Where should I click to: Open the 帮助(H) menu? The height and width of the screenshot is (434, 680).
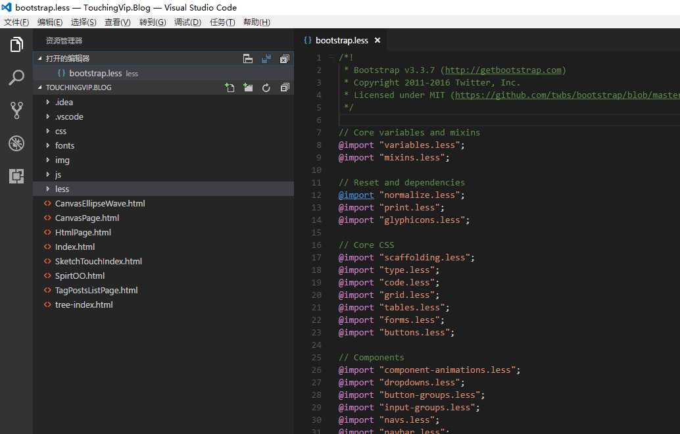(256, 22)
